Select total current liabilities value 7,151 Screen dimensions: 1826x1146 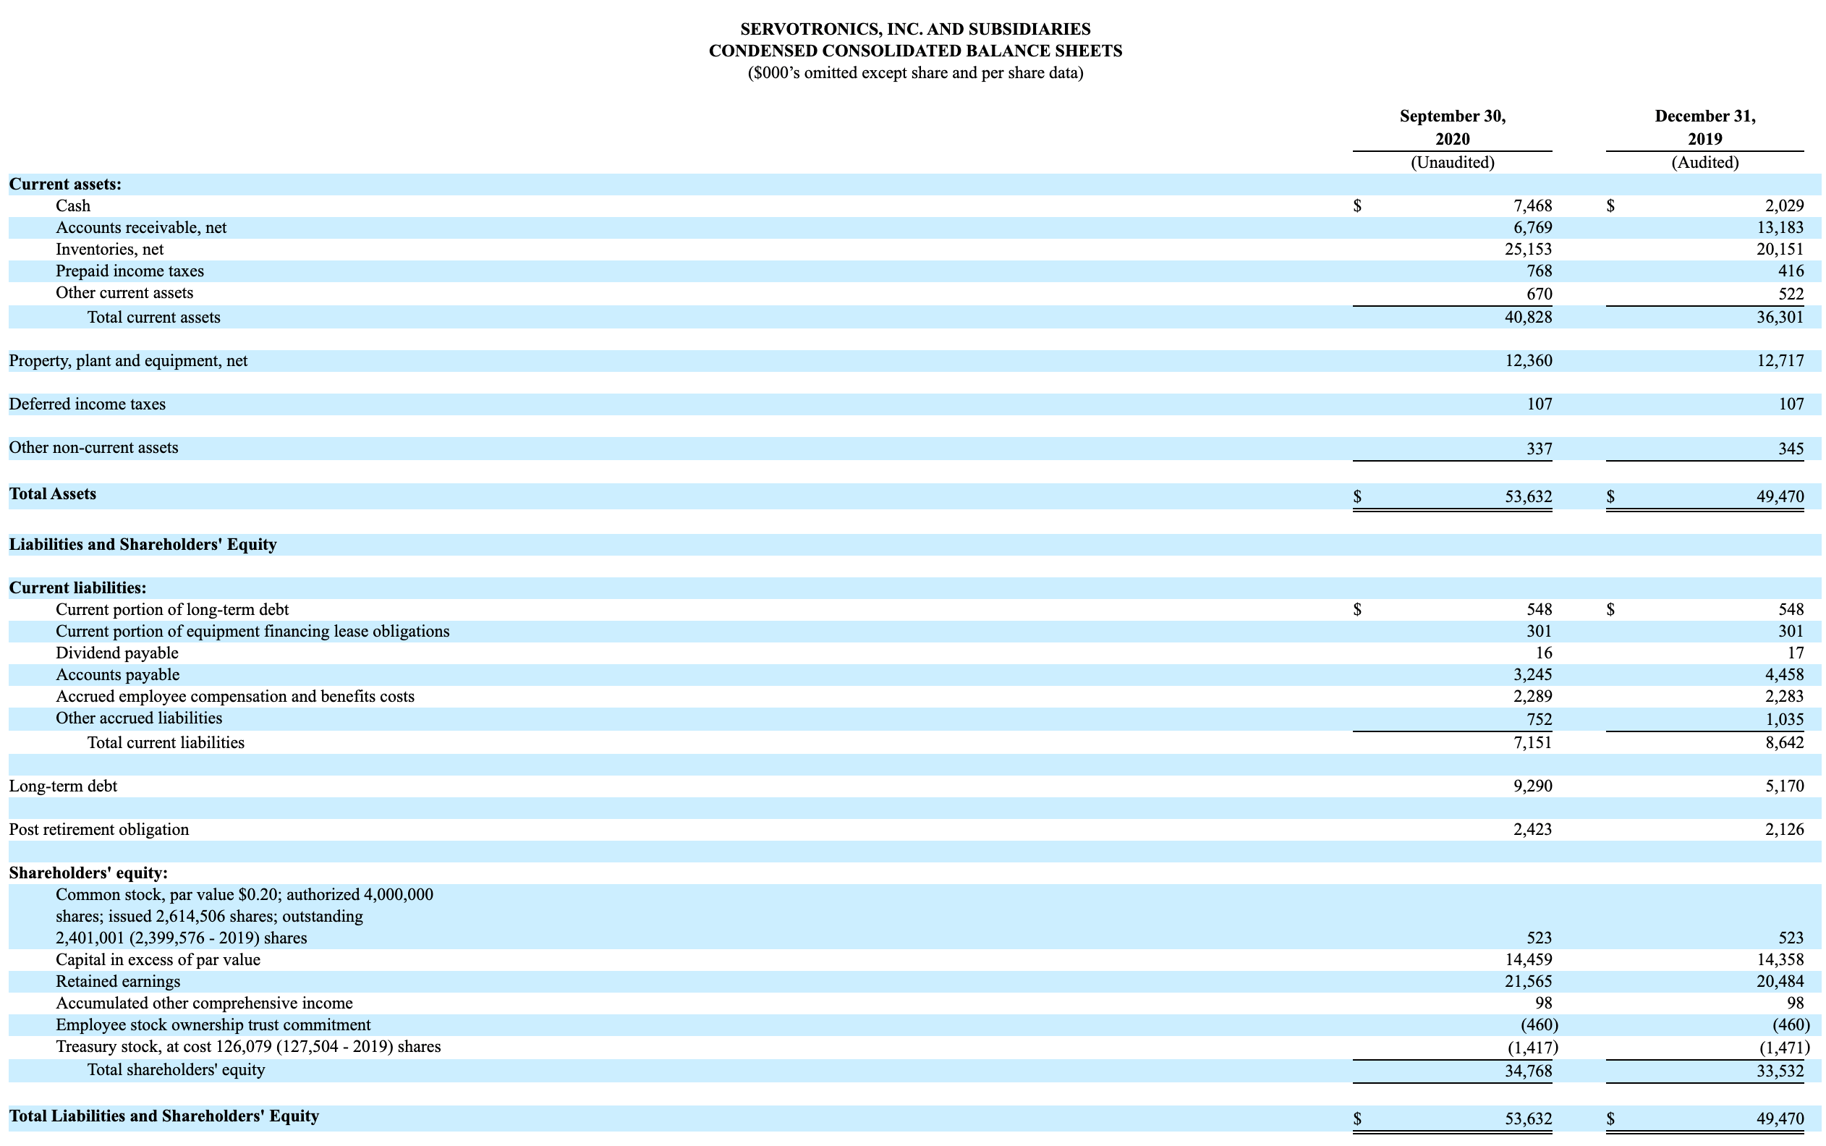[x=1532, y=743]
